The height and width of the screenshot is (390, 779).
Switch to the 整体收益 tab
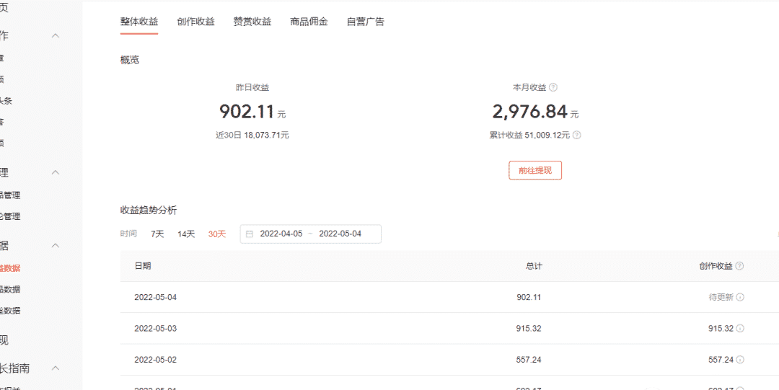[x=139, y=22]
